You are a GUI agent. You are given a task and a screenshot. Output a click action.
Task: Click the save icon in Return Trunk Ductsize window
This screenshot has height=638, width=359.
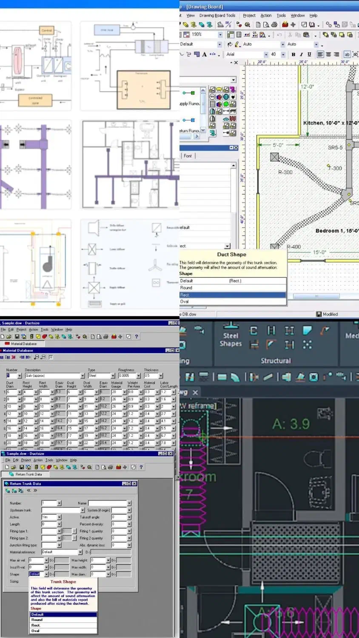pyautogui.click(x=22, y=467)
